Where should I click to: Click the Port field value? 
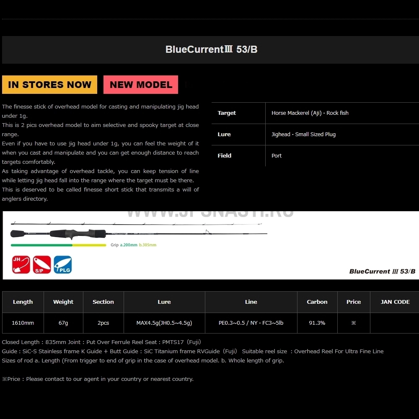coord(277,155)
